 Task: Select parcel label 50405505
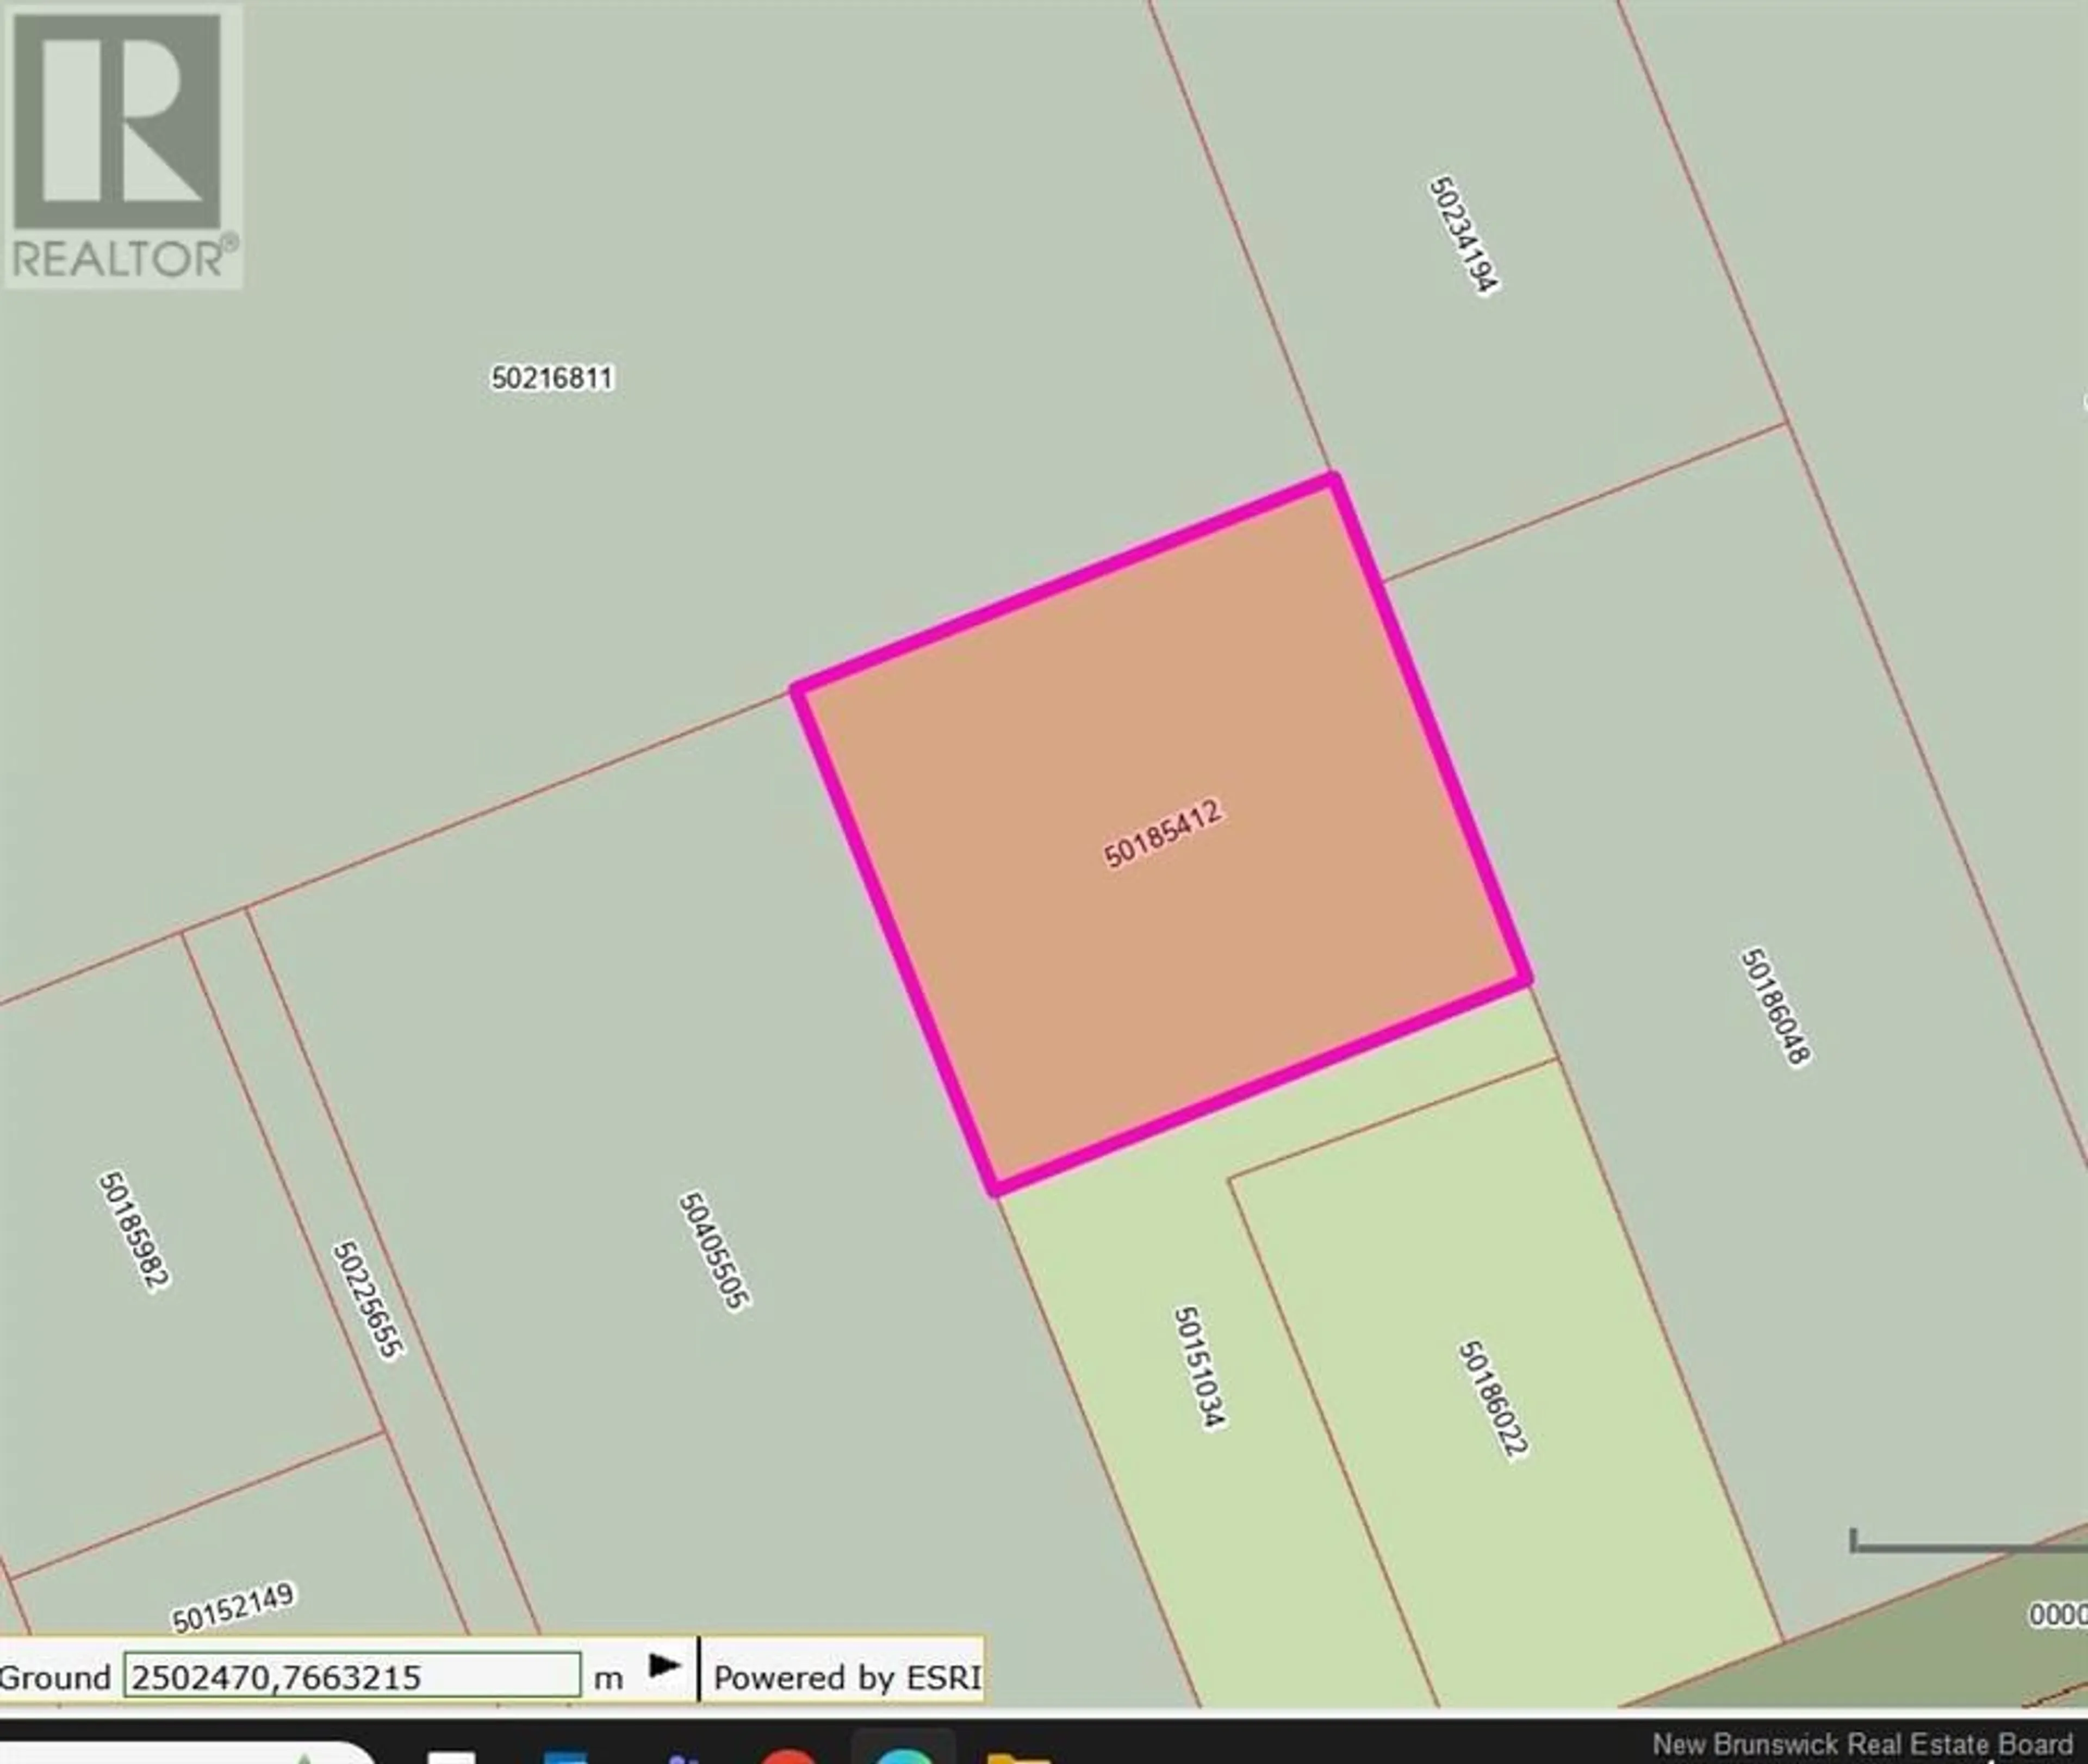pos(715,1250)
